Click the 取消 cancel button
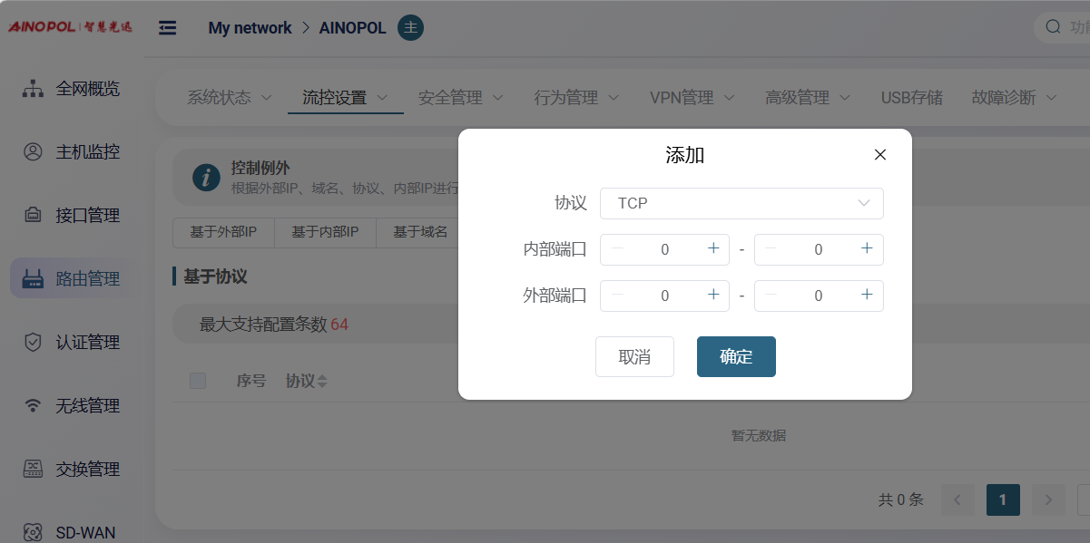The height and width of the screenshot is (543, 1090). point(634,356)
